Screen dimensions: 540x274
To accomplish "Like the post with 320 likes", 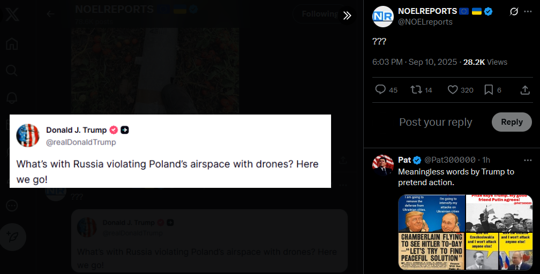I will (x=453, y=89).
